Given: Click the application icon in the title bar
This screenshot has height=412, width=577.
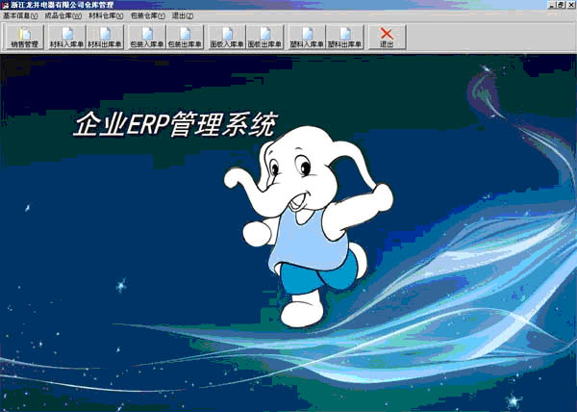Looking at the screenshot, I should [6, 5].
